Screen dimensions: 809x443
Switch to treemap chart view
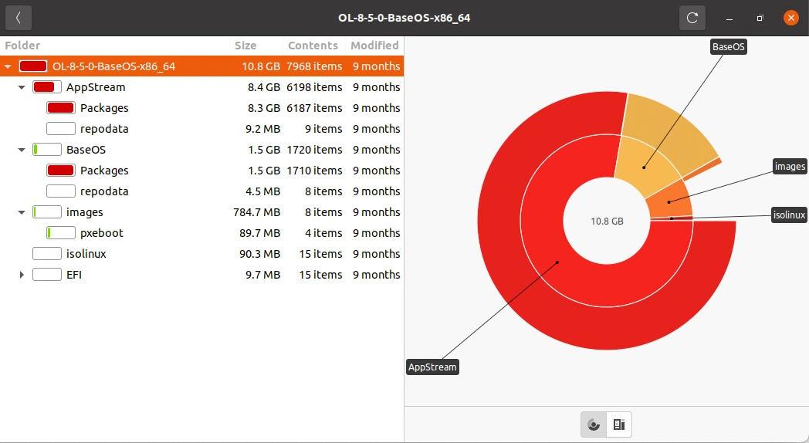click(618, 424)
